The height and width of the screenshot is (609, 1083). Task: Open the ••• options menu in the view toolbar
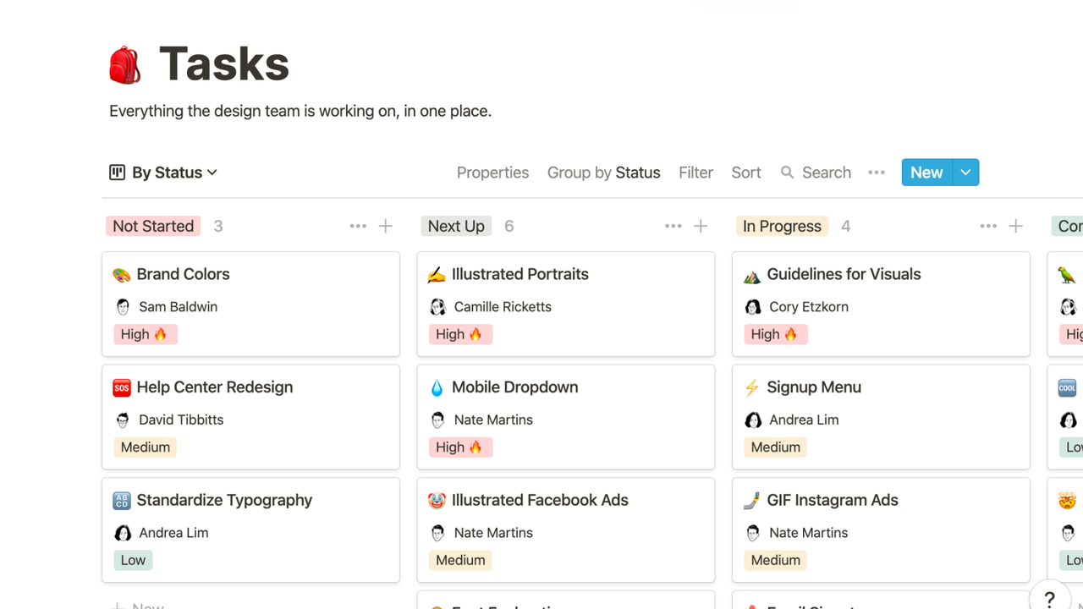877,173
